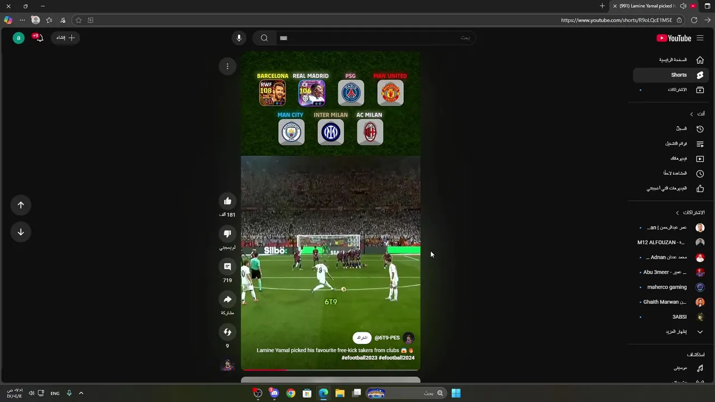Toggle the YouTube hamburger guide menu
Screen dimensions: 715x402
(700, 38)
